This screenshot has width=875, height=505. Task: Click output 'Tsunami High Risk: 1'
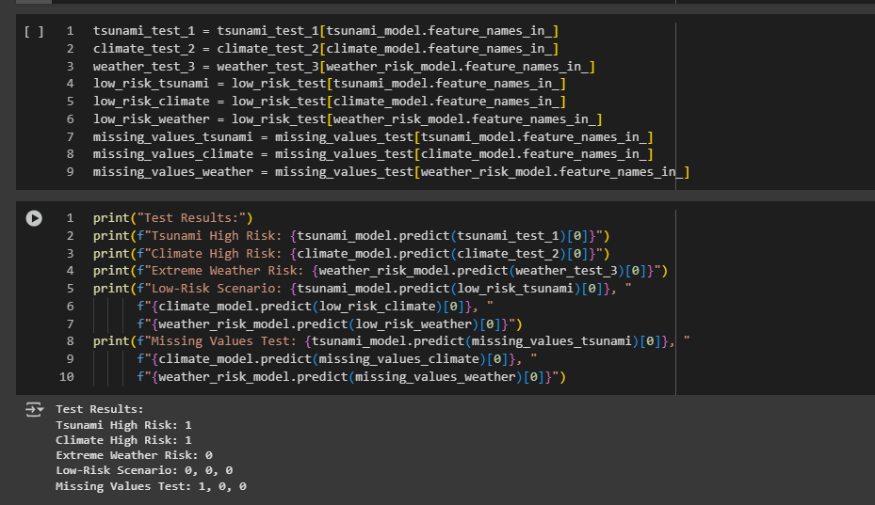click(x=123, y=425)
